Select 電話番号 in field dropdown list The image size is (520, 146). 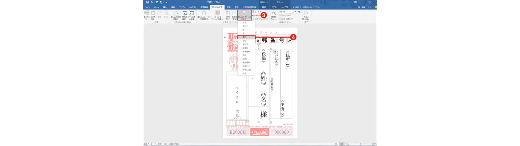246,62
